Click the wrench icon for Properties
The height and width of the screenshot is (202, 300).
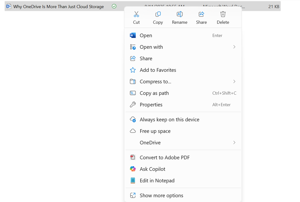click(133, 105)
